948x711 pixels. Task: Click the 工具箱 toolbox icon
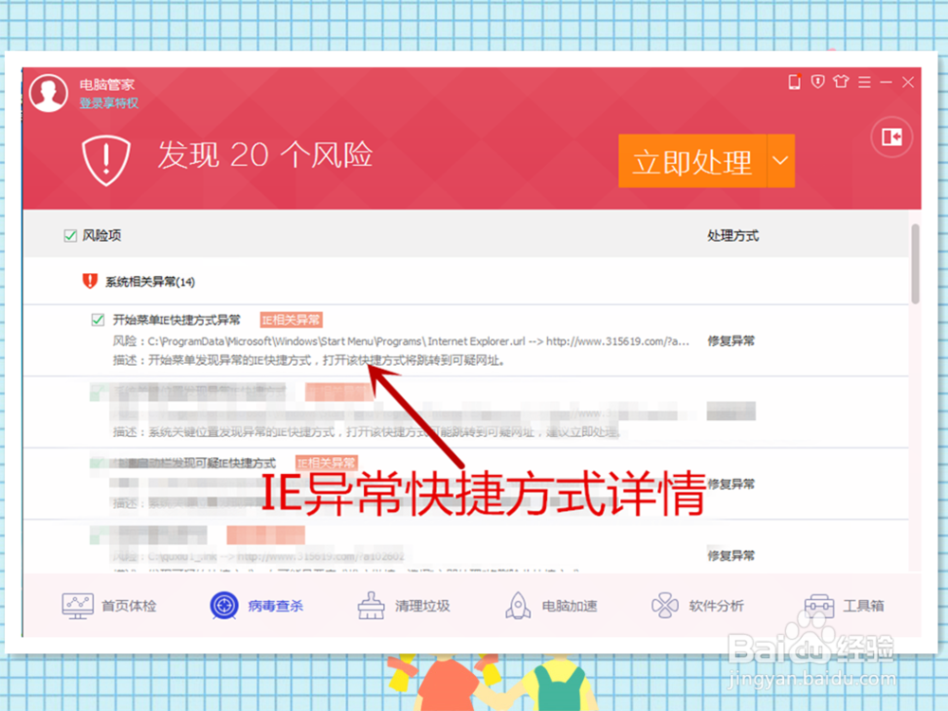click(x=819, y=605)
